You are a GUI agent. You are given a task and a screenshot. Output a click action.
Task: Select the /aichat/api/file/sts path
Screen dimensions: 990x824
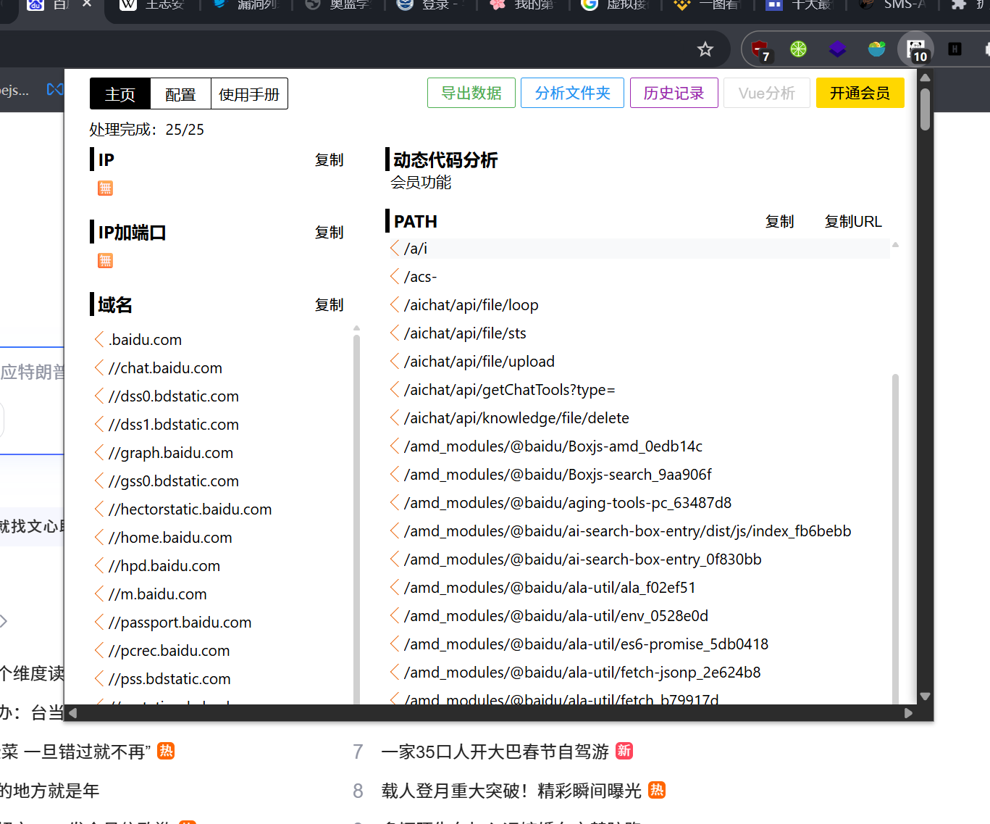click(465, 333)
